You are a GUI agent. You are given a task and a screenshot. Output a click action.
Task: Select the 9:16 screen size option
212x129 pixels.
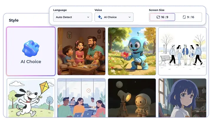click(188, 17)
